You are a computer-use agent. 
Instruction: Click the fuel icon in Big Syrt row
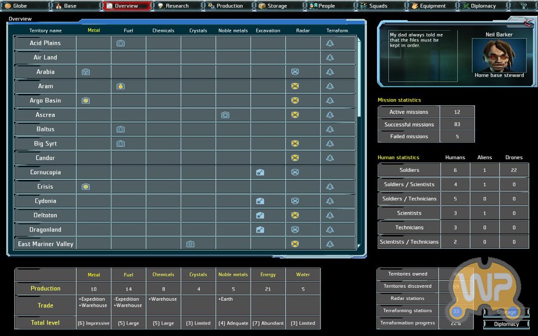[x=120, y=144]
